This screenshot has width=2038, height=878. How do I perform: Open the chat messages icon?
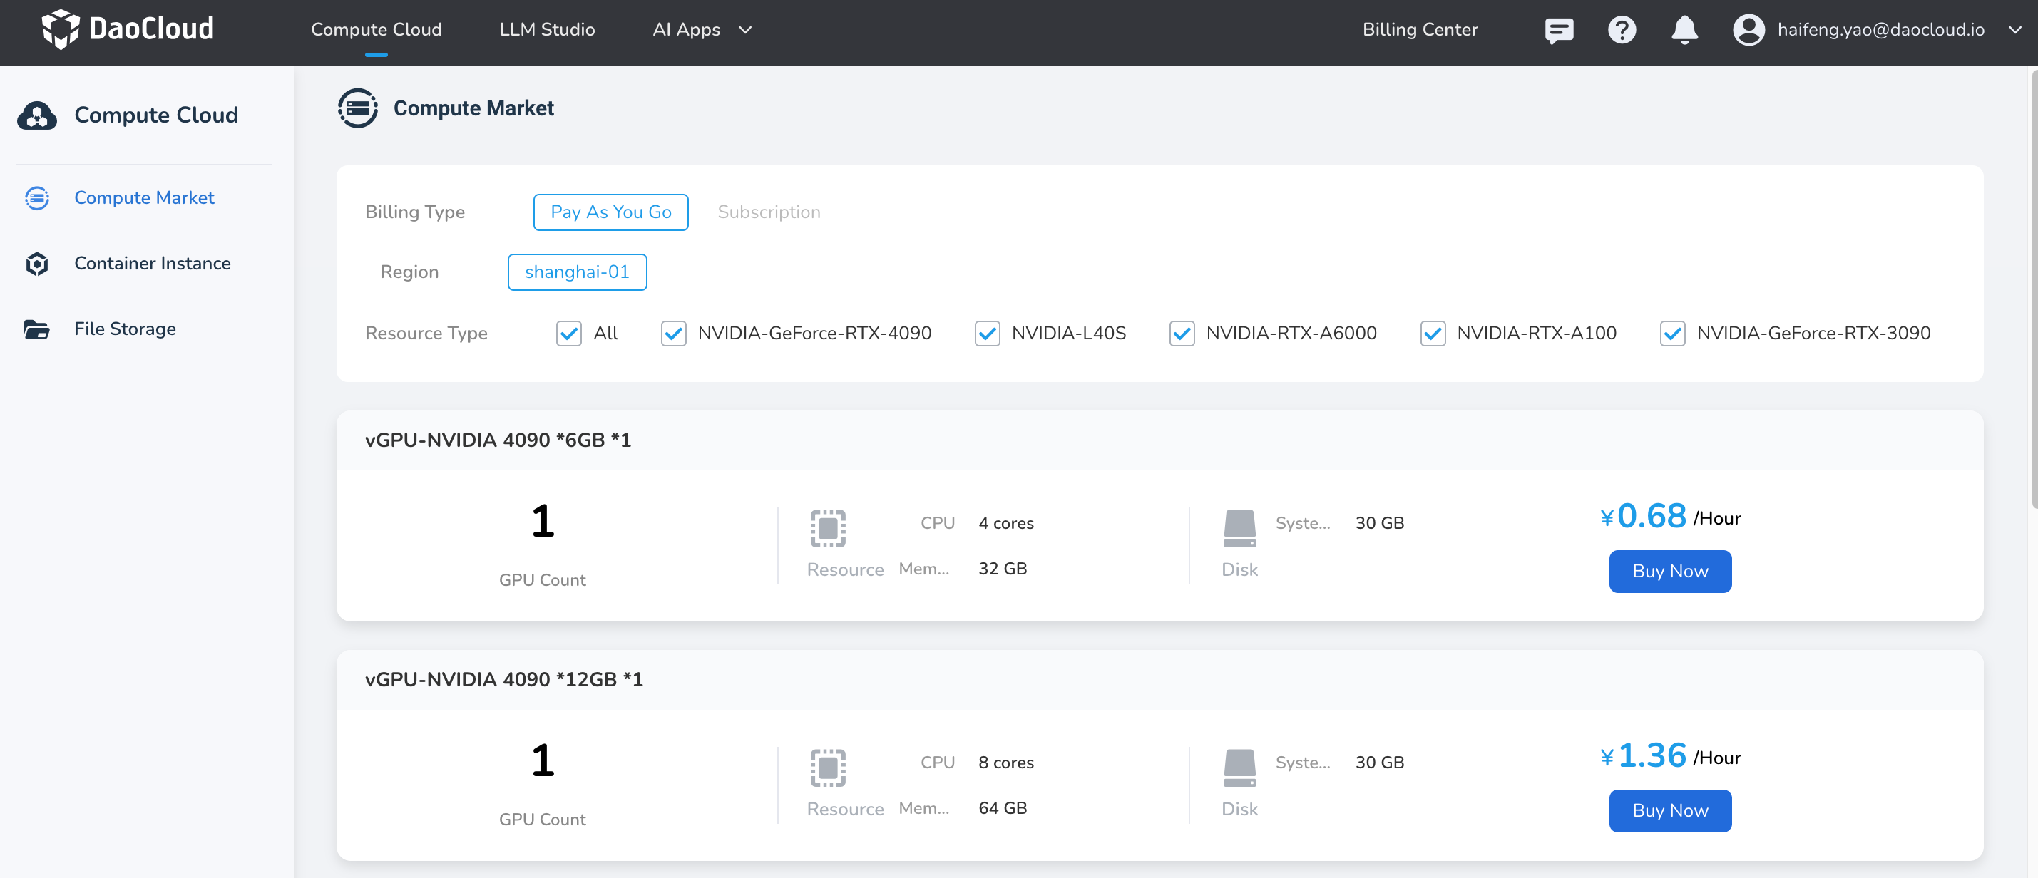tap(1559, 30)
